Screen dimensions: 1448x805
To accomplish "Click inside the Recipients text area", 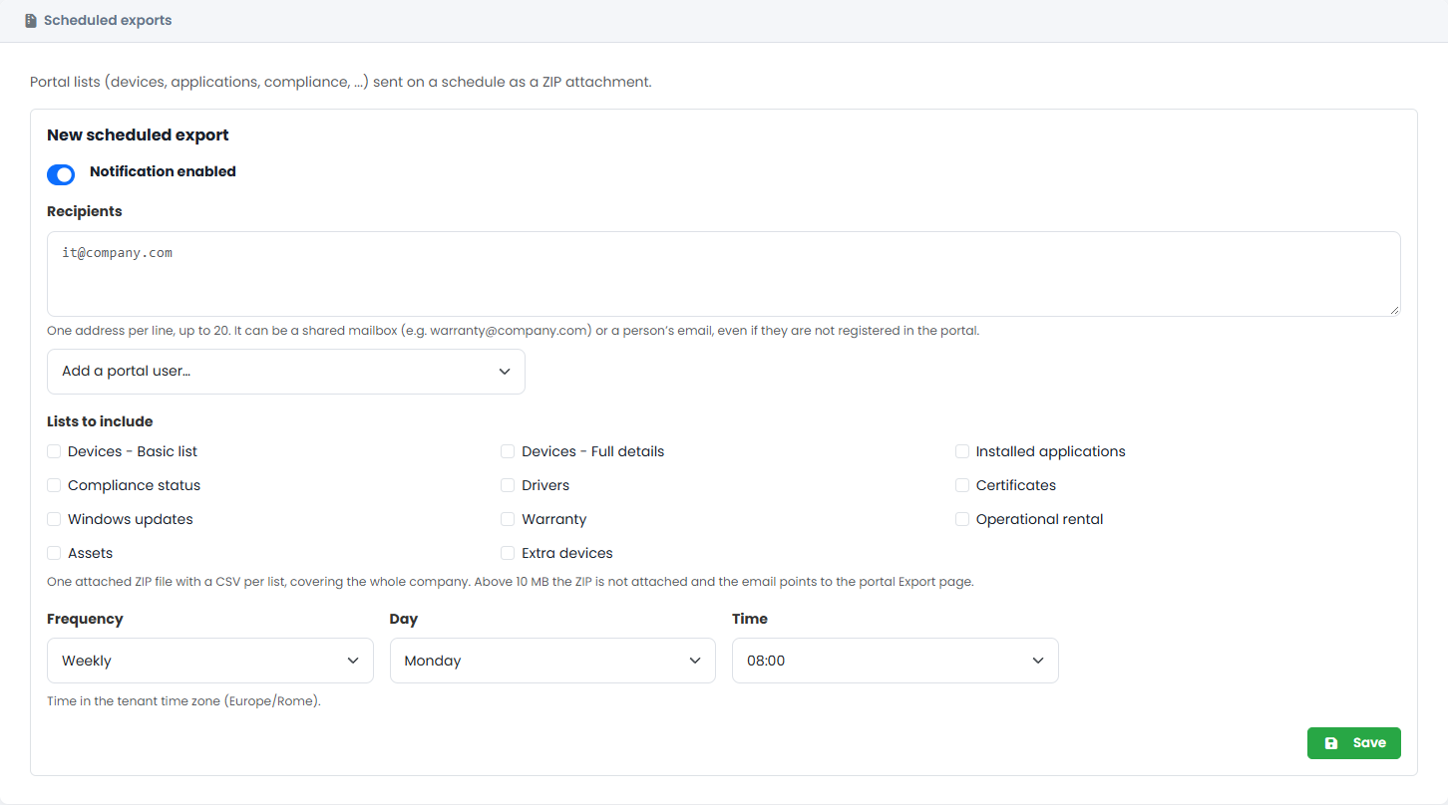I will point(724,274).
